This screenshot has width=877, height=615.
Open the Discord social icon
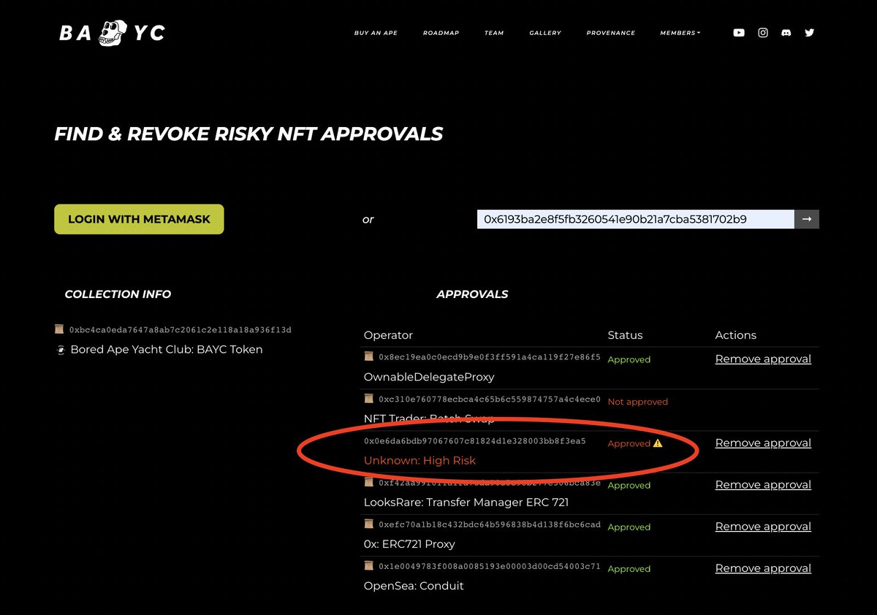click(x=786, y=33)
